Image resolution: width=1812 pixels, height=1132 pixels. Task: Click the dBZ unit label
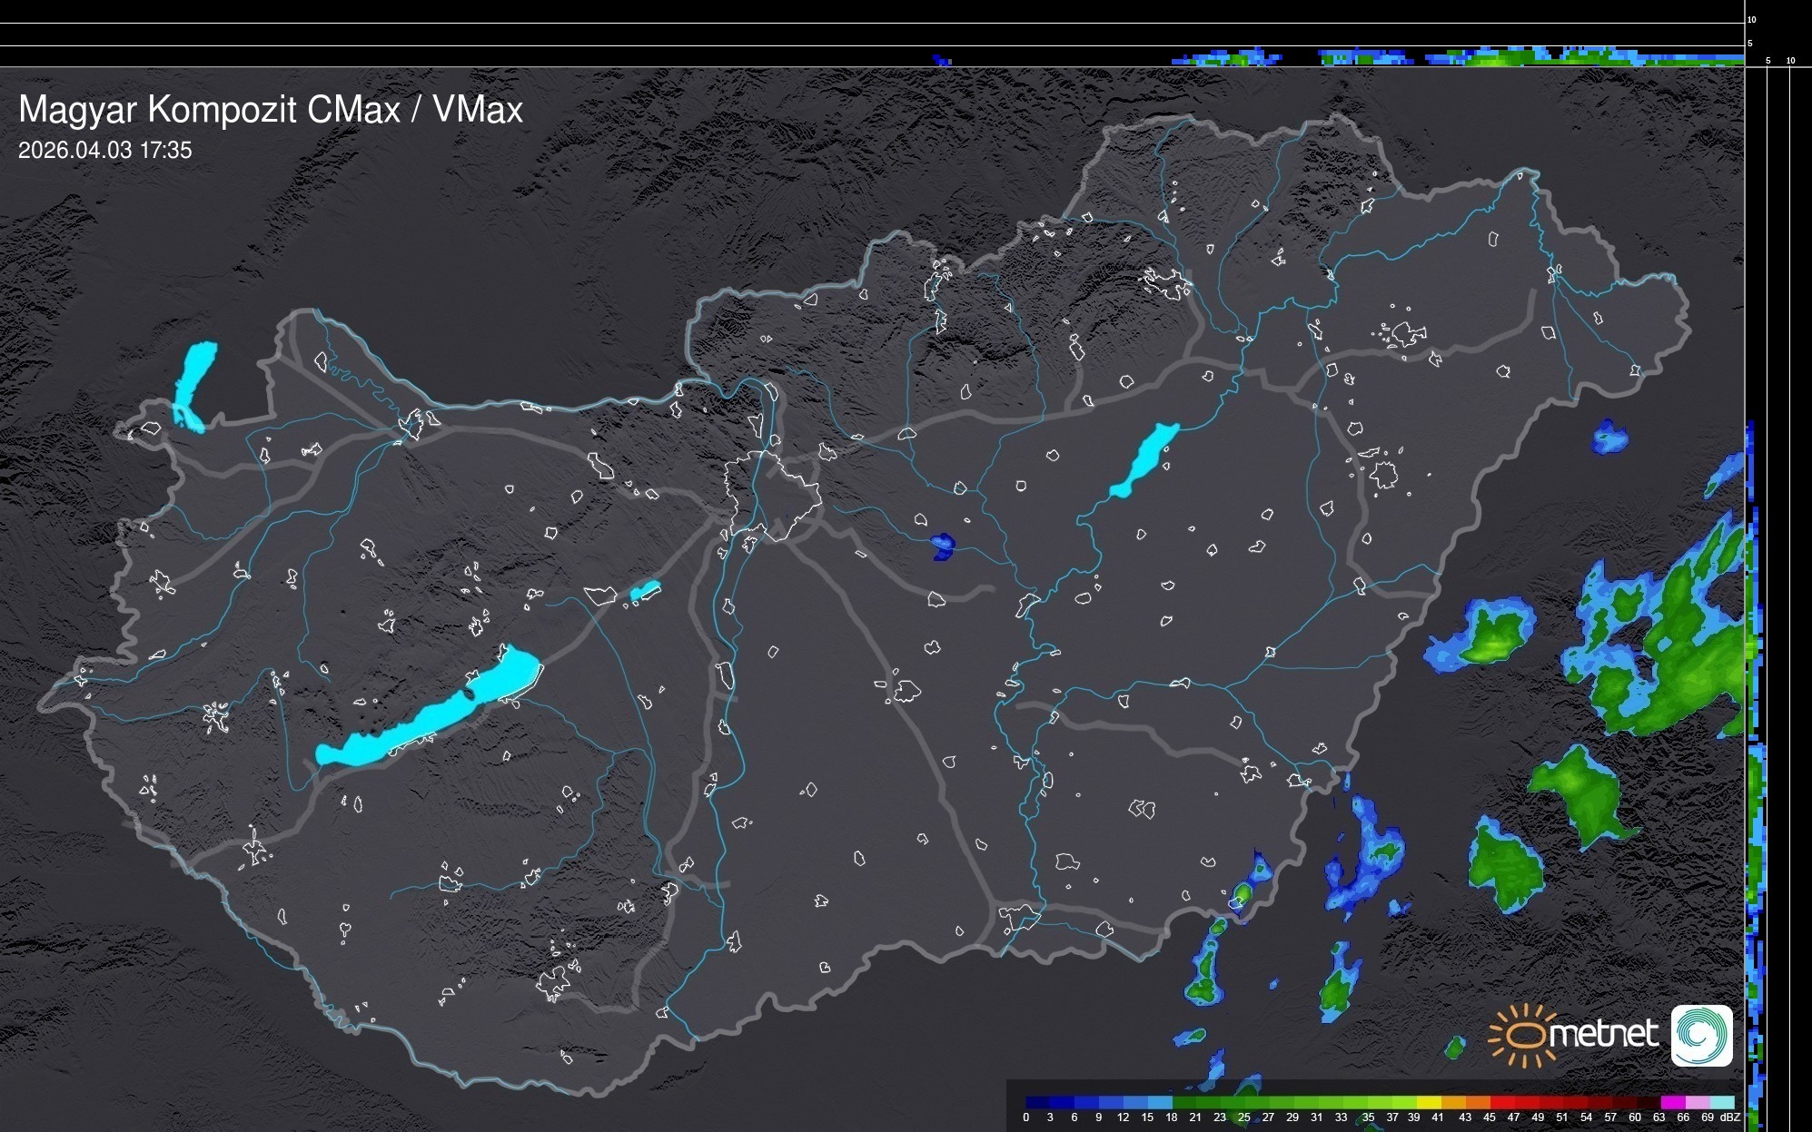click(x=1729, y=1117)
